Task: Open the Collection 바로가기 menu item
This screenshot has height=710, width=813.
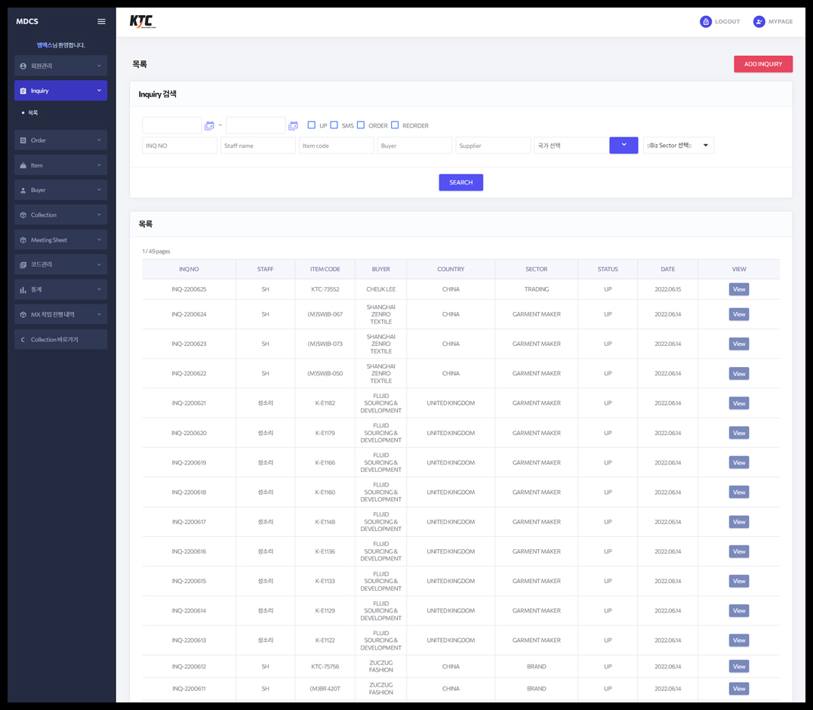Action: click(60, 339)
